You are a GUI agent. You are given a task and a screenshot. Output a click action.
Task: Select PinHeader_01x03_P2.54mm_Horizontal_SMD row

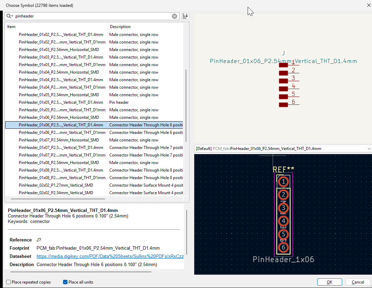pyautogui.click(x=94, y=50)
